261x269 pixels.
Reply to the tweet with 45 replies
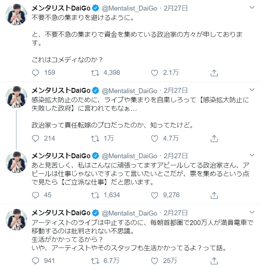(36, 195)
